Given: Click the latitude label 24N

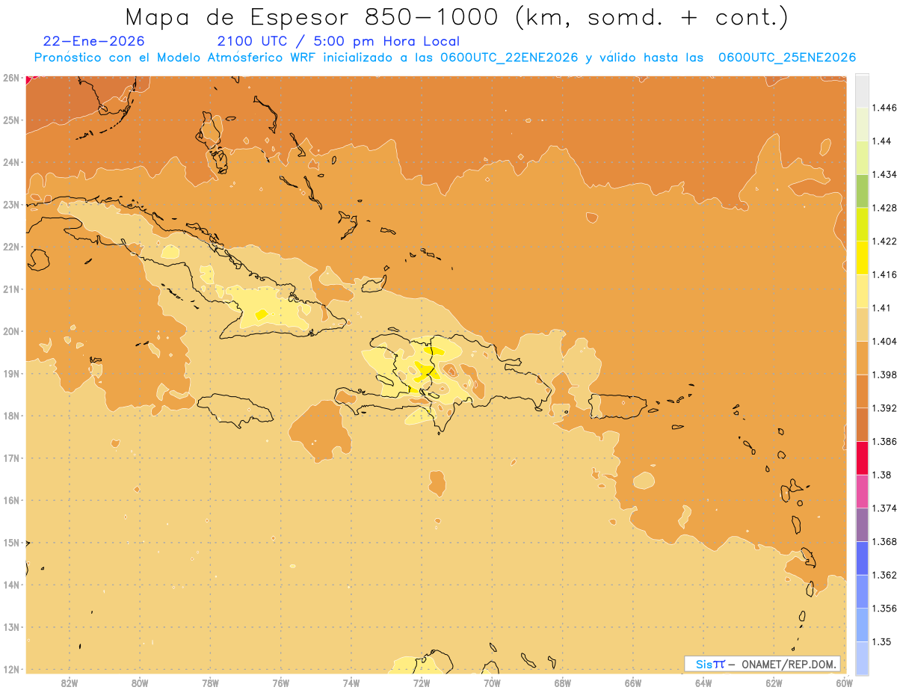Looking at the screenshot, I should pos(10,162).
